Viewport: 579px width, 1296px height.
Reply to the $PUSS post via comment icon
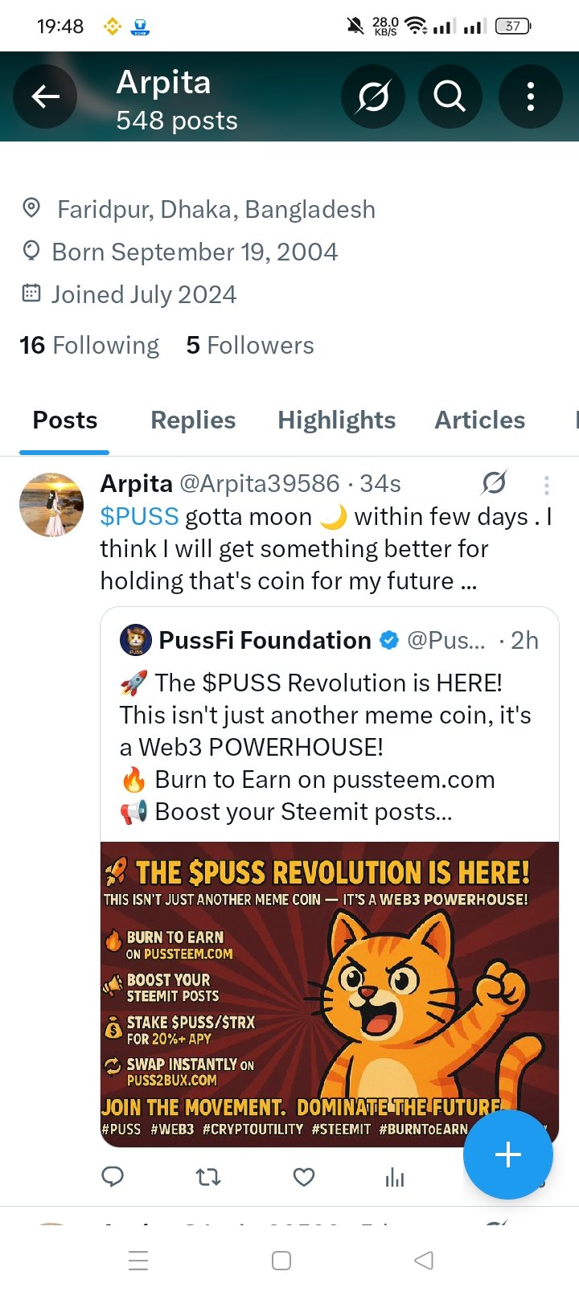coord(113,1178)
